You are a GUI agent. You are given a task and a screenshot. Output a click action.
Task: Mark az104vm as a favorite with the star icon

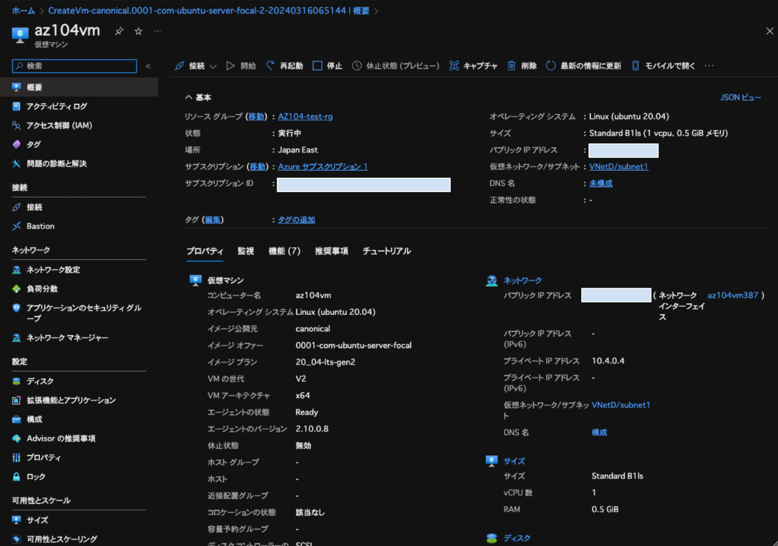click(138, 31)
